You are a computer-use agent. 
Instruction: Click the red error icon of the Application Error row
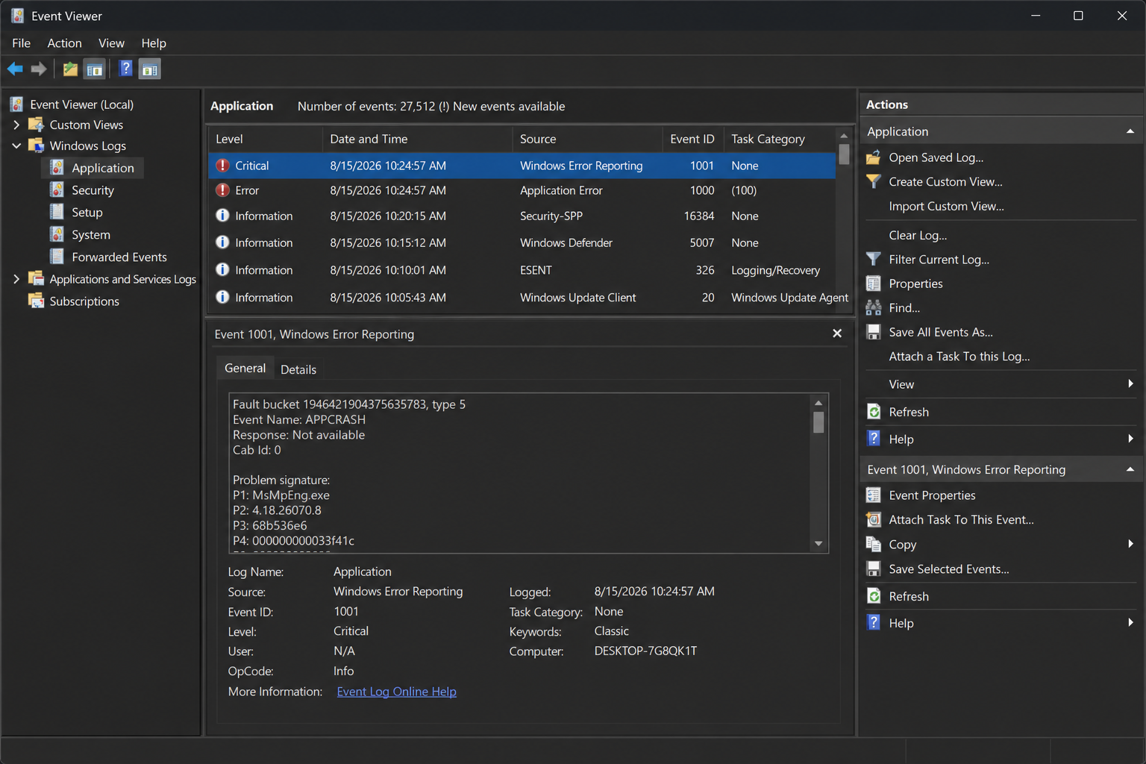[x=222, y=190]
